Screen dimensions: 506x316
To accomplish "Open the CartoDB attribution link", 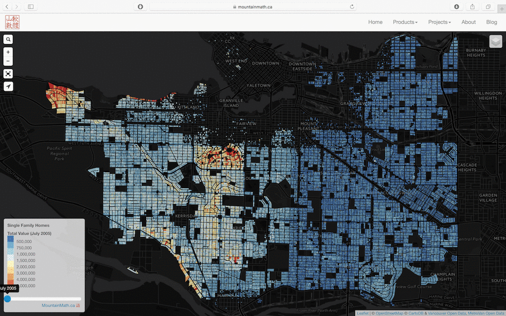I will pos(416,313).
